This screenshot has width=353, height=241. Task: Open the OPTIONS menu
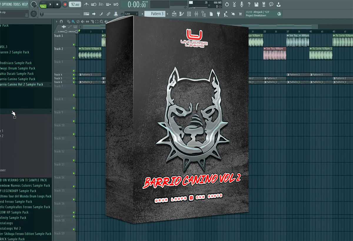(x=7, y=4)
